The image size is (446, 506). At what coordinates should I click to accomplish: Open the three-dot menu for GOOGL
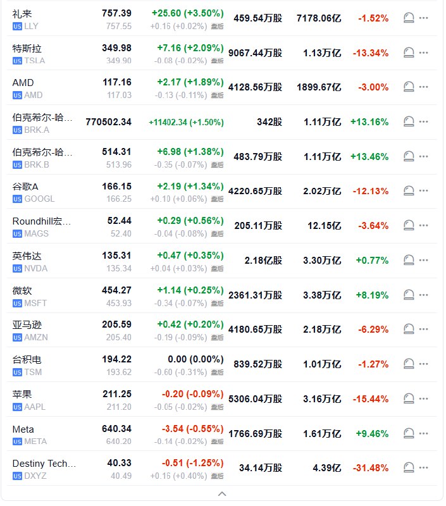[424, 191]
